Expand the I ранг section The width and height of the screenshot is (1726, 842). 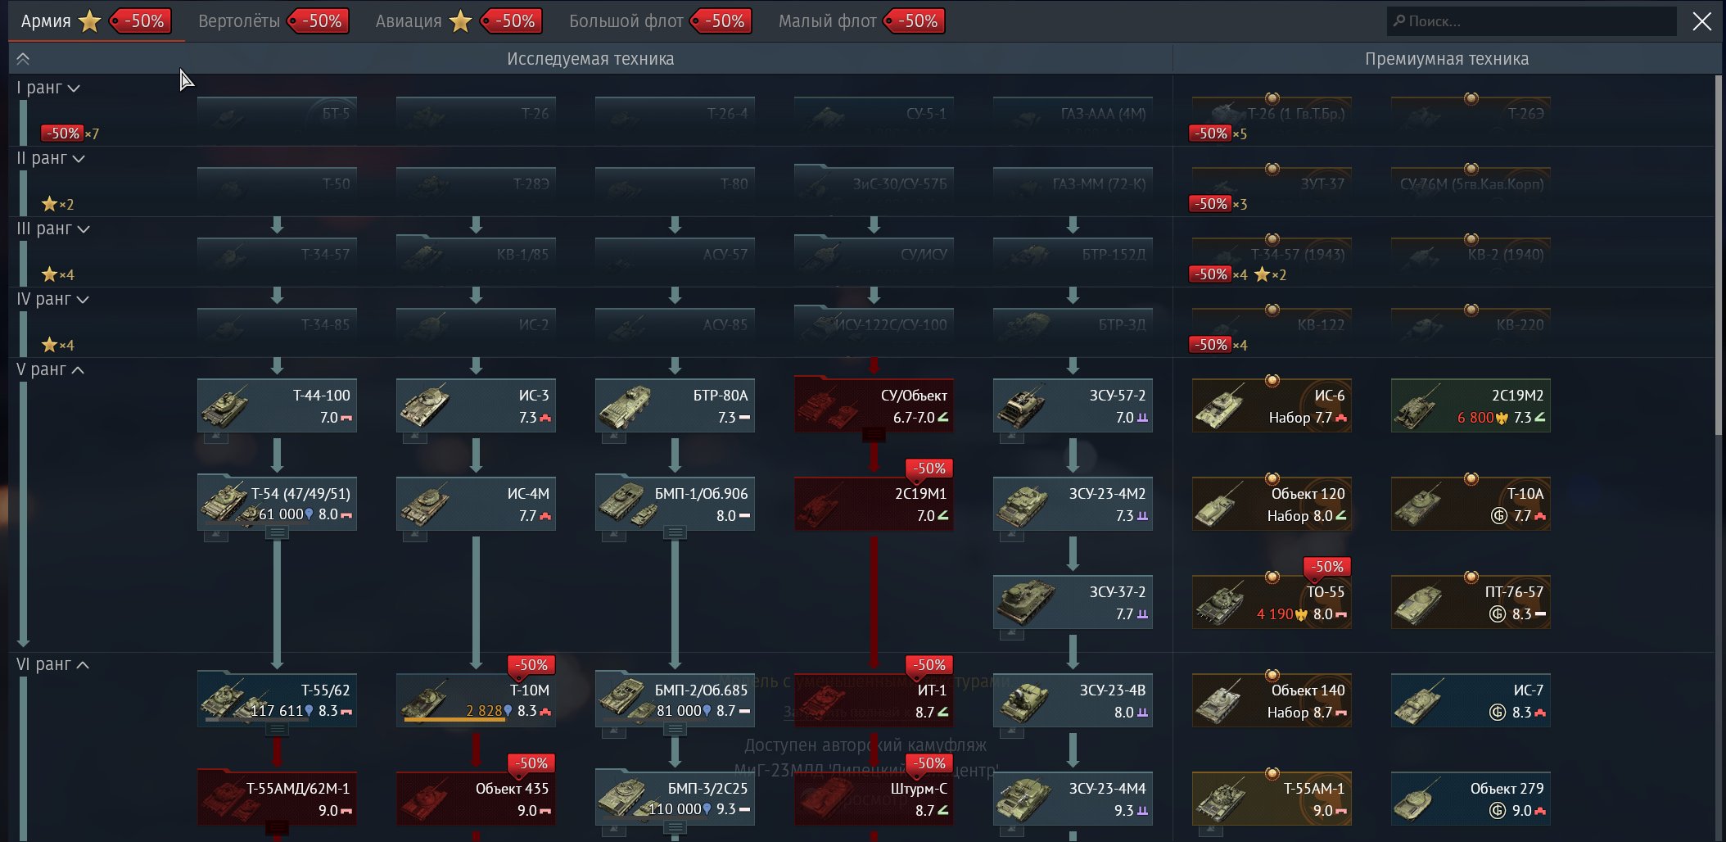pyautogui.click(x=48, y=88)
